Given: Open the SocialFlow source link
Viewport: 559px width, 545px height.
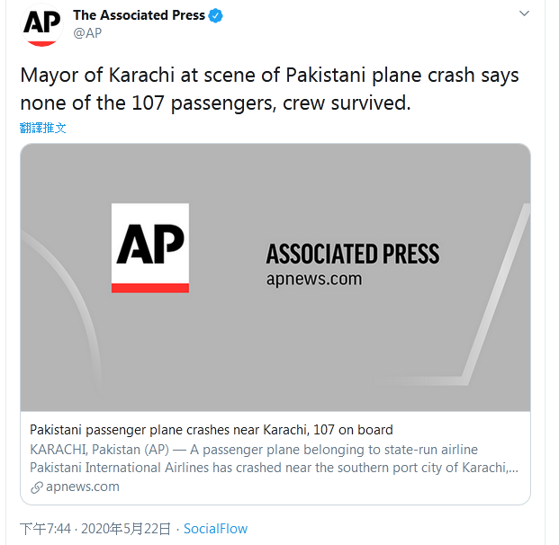Looking at the screenshot, I should (x=215, y=529).
